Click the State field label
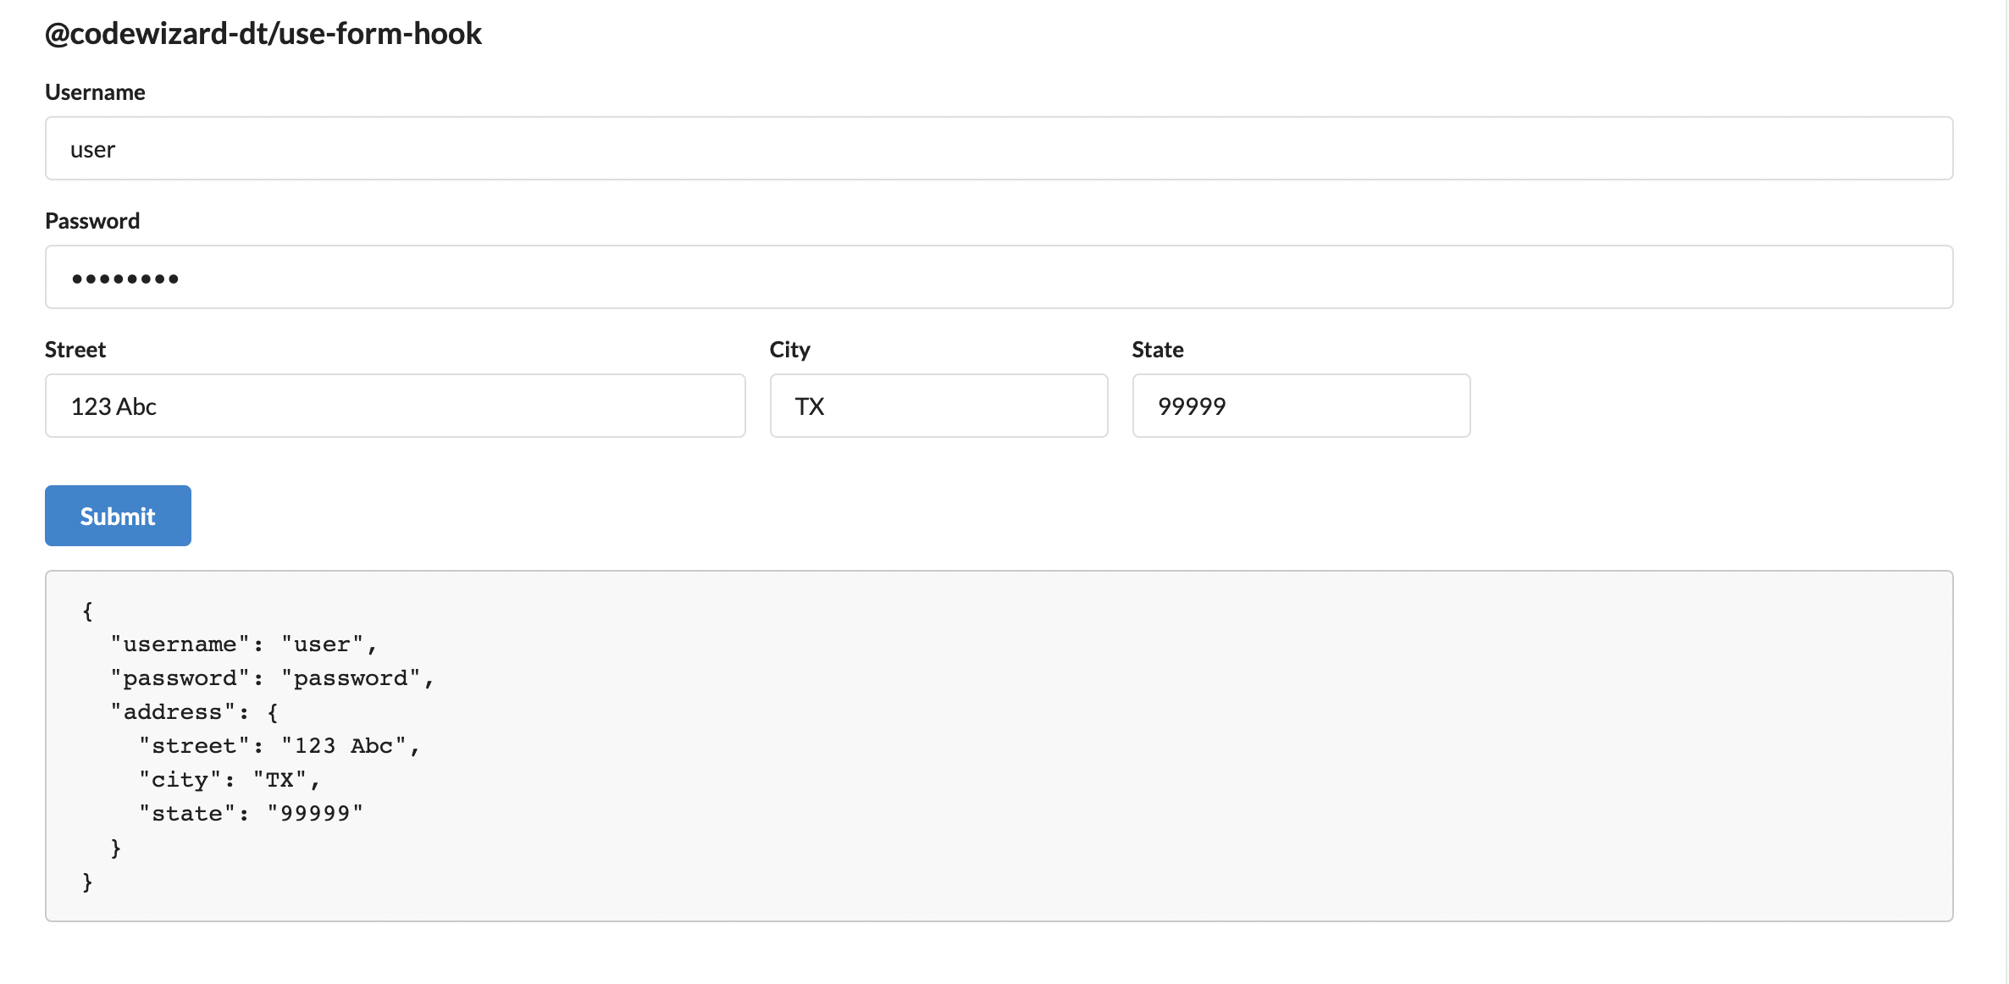The image size is (2009, 984). coord(1157,350)
